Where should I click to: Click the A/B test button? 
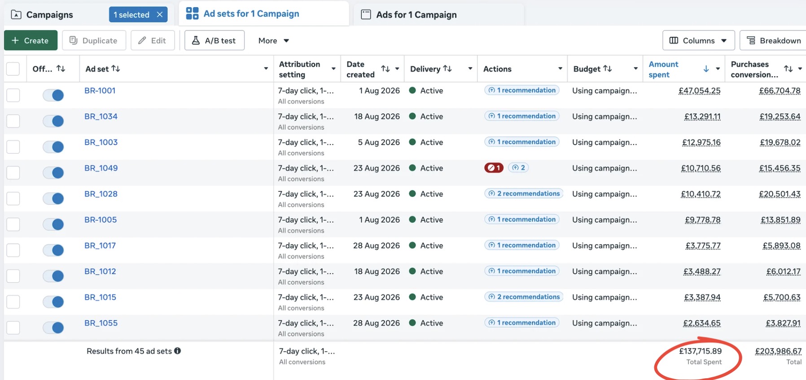214,40
